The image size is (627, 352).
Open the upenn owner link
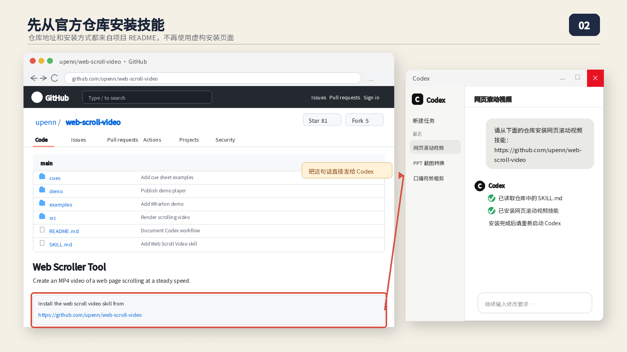[x=46, y=122]
